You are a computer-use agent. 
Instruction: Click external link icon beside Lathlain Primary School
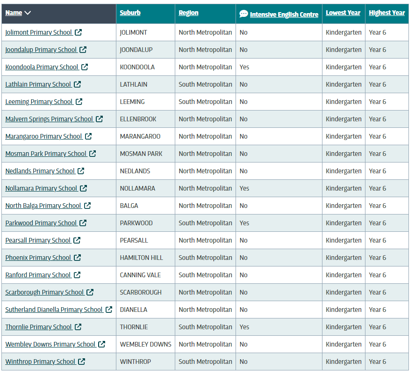pos(77,84)
